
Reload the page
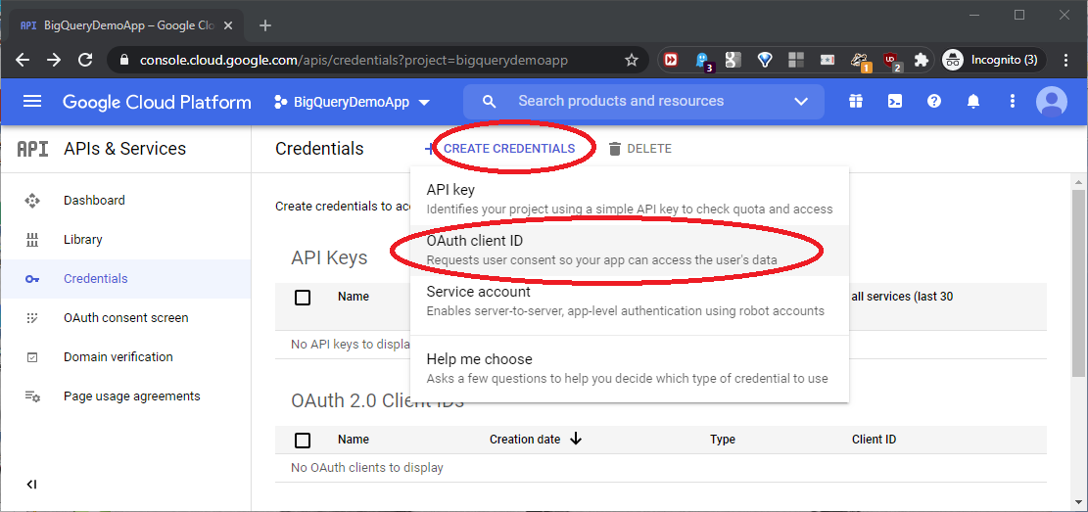tap(85, 61)
